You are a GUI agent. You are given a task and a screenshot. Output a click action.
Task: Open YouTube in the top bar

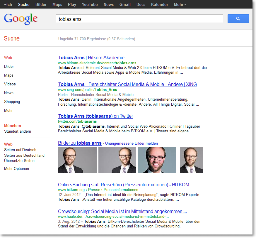point(90,4)
